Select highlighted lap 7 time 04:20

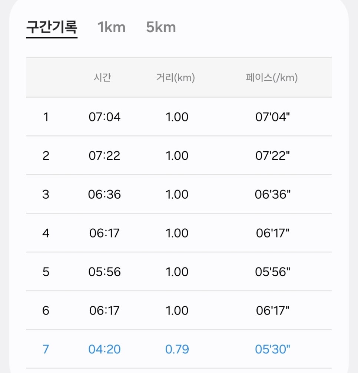(105, 349)
